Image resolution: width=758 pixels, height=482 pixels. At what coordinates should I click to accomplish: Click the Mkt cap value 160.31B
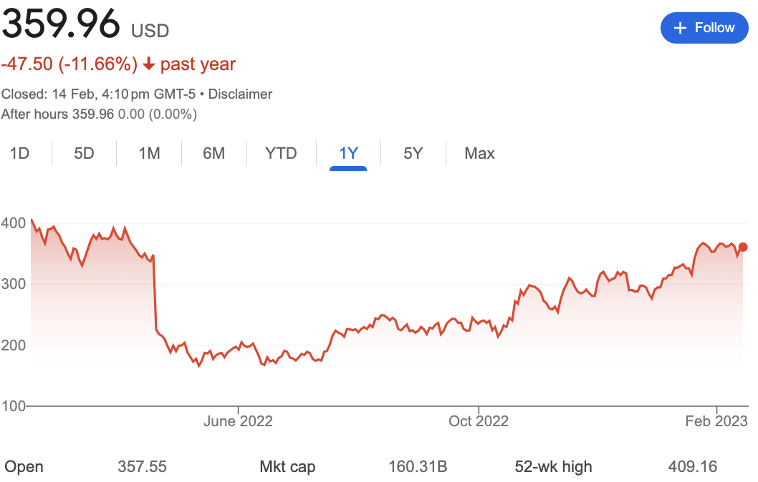point(418,467)
